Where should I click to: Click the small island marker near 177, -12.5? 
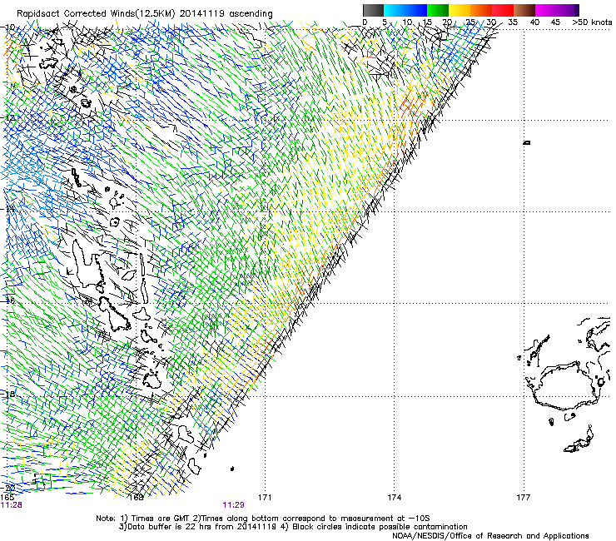[526, 142]
